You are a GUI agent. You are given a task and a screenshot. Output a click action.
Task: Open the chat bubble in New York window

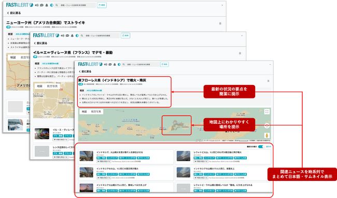coord(41,5)
